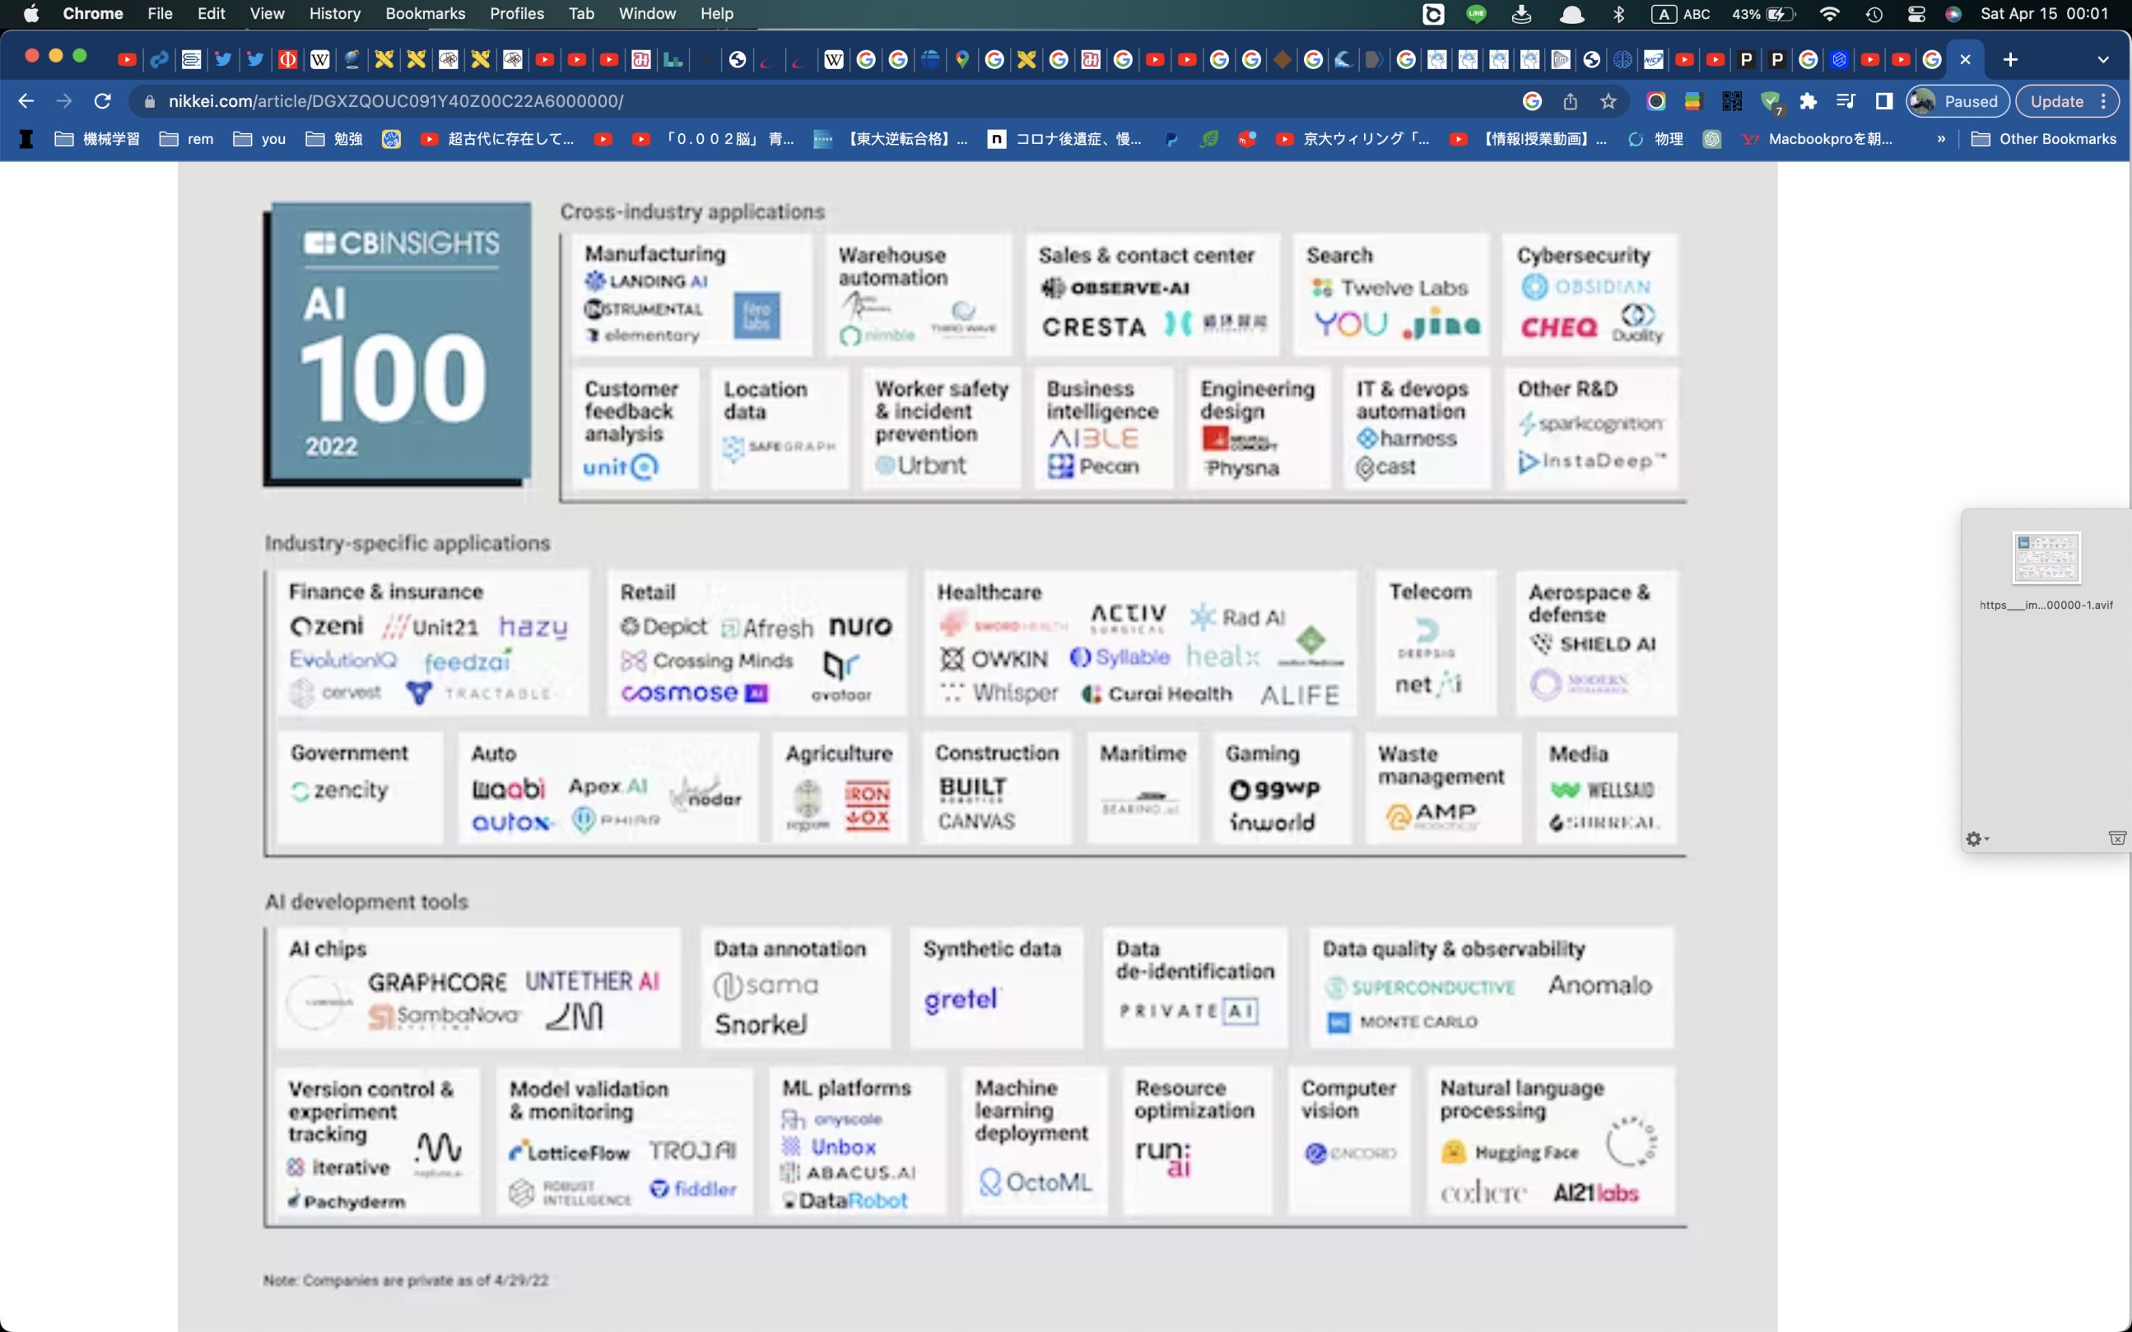Go back to the previous page
Viewport: 2132px width, 1332px height.
coord(26,101)
